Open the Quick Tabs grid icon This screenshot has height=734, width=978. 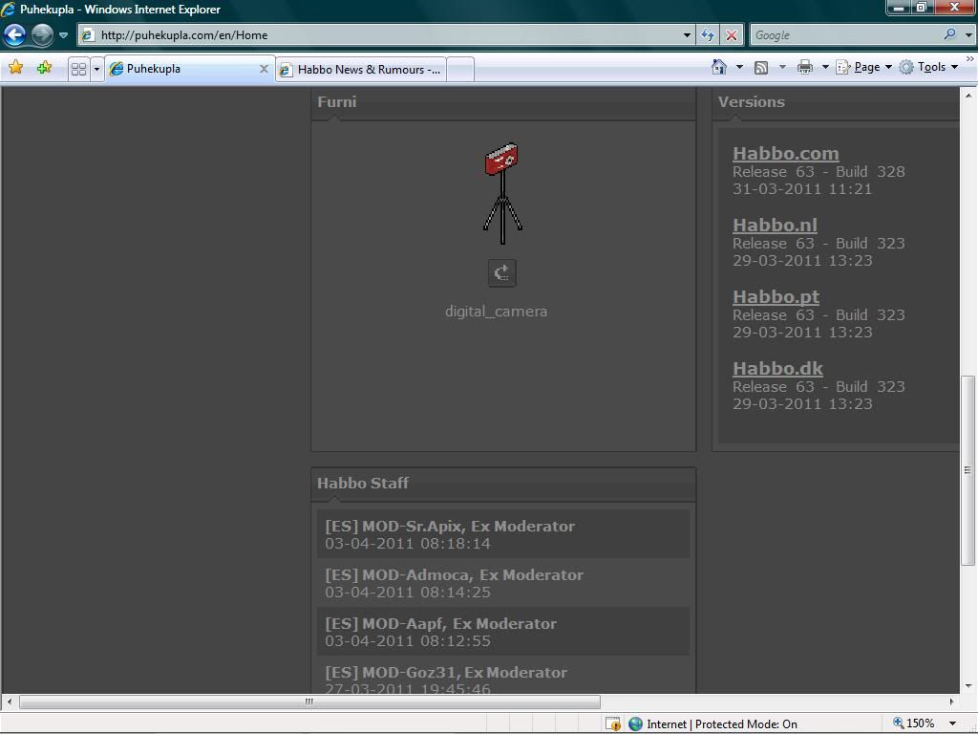[x=79, y=69]
